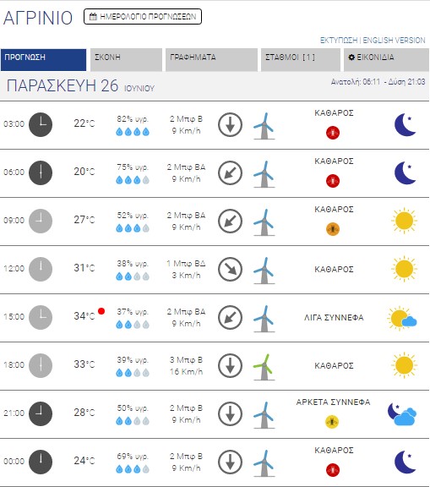Click the moon and clouds icon at 21:00
Screen dimensions: 430x487
coord(402,414)
